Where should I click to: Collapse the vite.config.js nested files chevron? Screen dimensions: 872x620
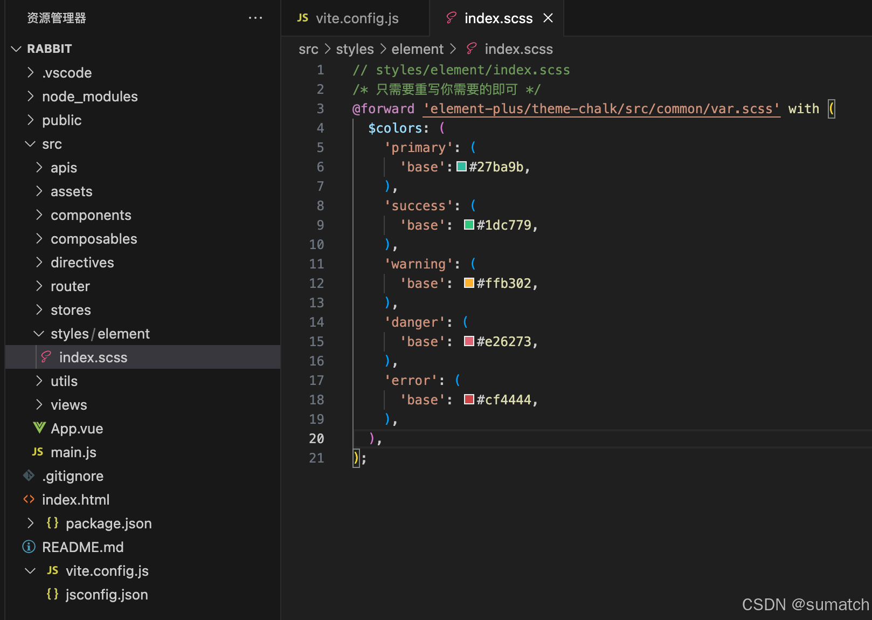tap(31, 570)
